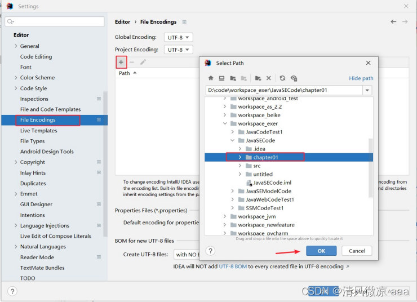
Task: Select the JavaSEModelCode folder
Action: click(265, 191)
